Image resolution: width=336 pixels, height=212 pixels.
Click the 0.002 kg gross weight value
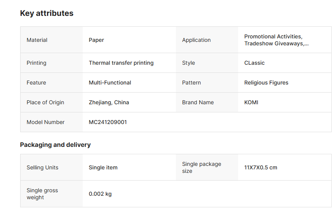point(100,194)
